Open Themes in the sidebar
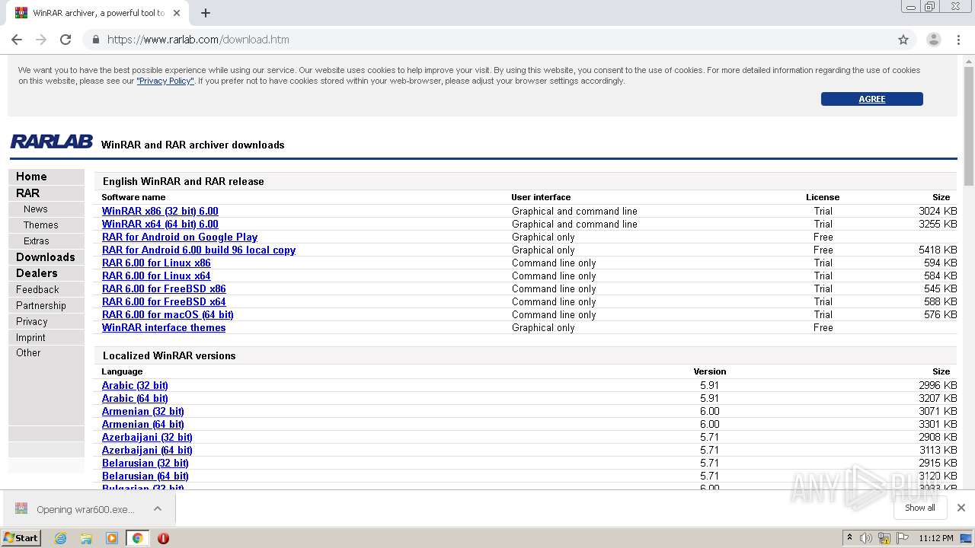This screenshot has height=548, width=975. tap(40, 225)
